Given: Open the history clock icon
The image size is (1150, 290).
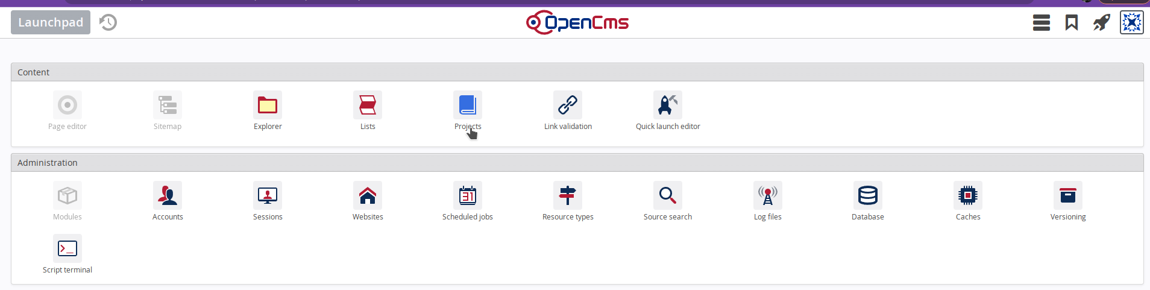Looking at the screenshot, I should [x=108, y=22].
